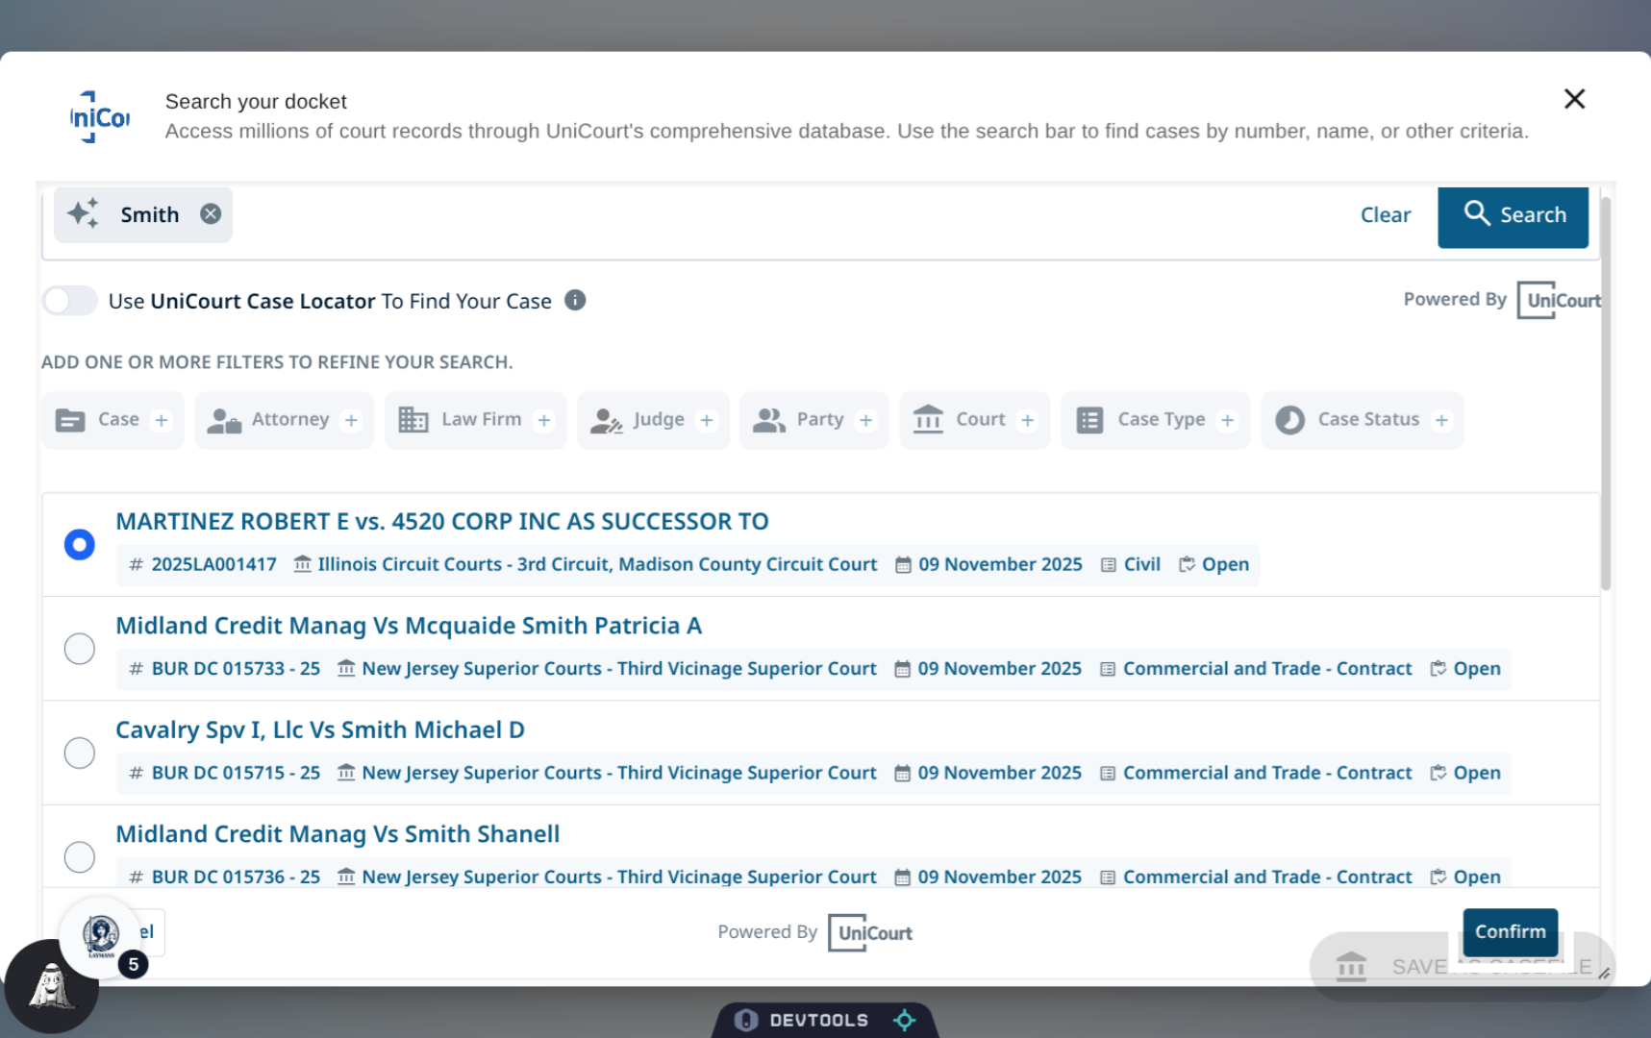The width and height of the screenshot is (1651, 1038).
Task: Open the round avatar icon with badge 5
Action: pos(101,935)
